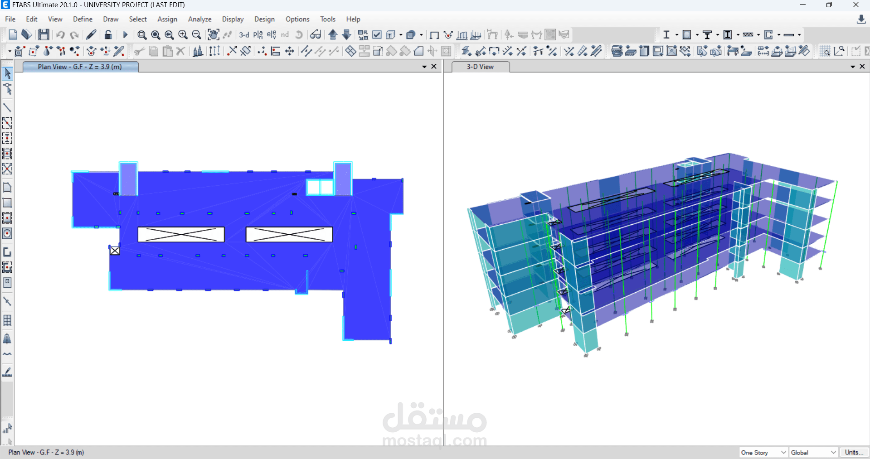Click the 'Plan View - G.F - Z = 3.9 (m)' status text
The width and height of the screenshot is (870, 459).
click(x=46, y=452)
